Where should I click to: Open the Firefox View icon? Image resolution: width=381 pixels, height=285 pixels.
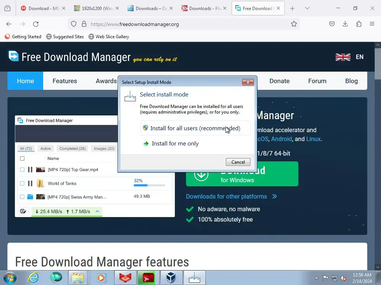(x=7, y=8)
